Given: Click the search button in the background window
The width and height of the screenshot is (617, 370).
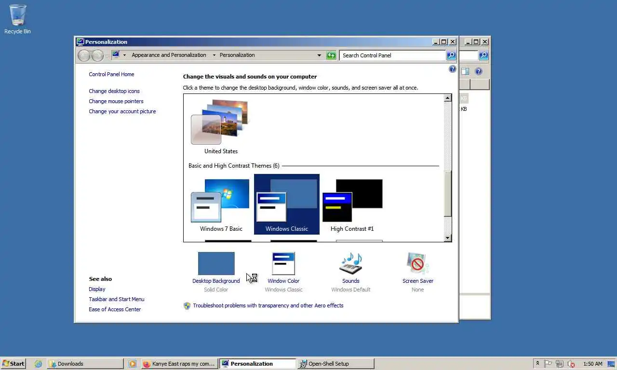Looking at the screenshot, I should 483,55.
